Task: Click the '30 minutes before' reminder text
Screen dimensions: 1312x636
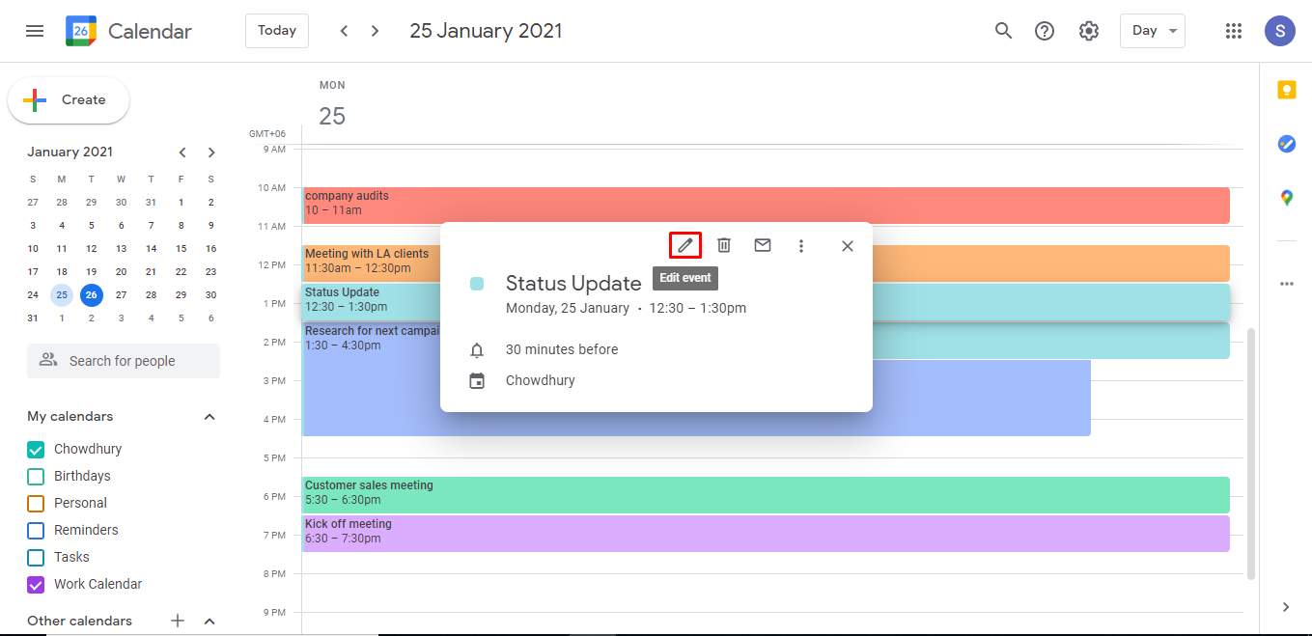Action: (x=562, y=349)
